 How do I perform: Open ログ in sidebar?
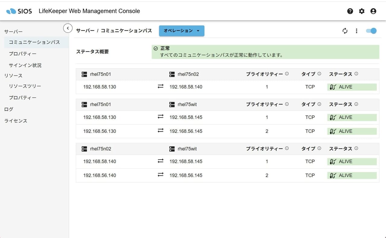(9, 109)
